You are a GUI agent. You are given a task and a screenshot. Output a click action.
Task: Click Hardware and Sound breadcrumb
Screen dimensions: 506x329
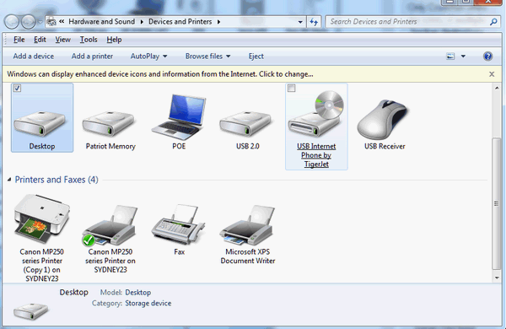coord(102,22)
